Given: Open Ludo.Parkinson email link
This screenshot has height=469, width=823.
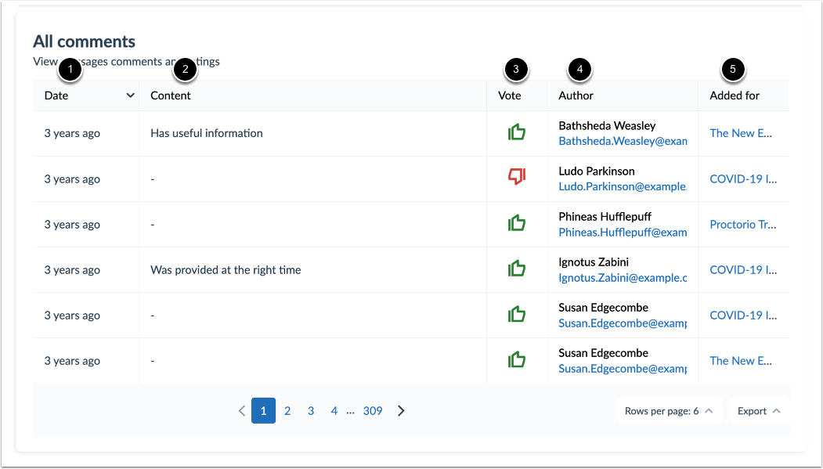Looking at the screenshot, I should tap(623, 186).
